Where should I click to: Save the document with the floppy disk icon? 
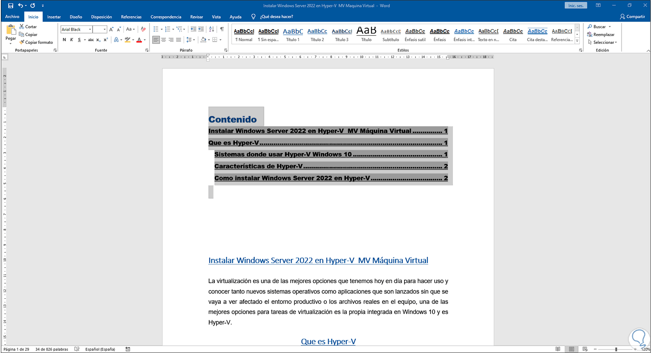(10, 6)
